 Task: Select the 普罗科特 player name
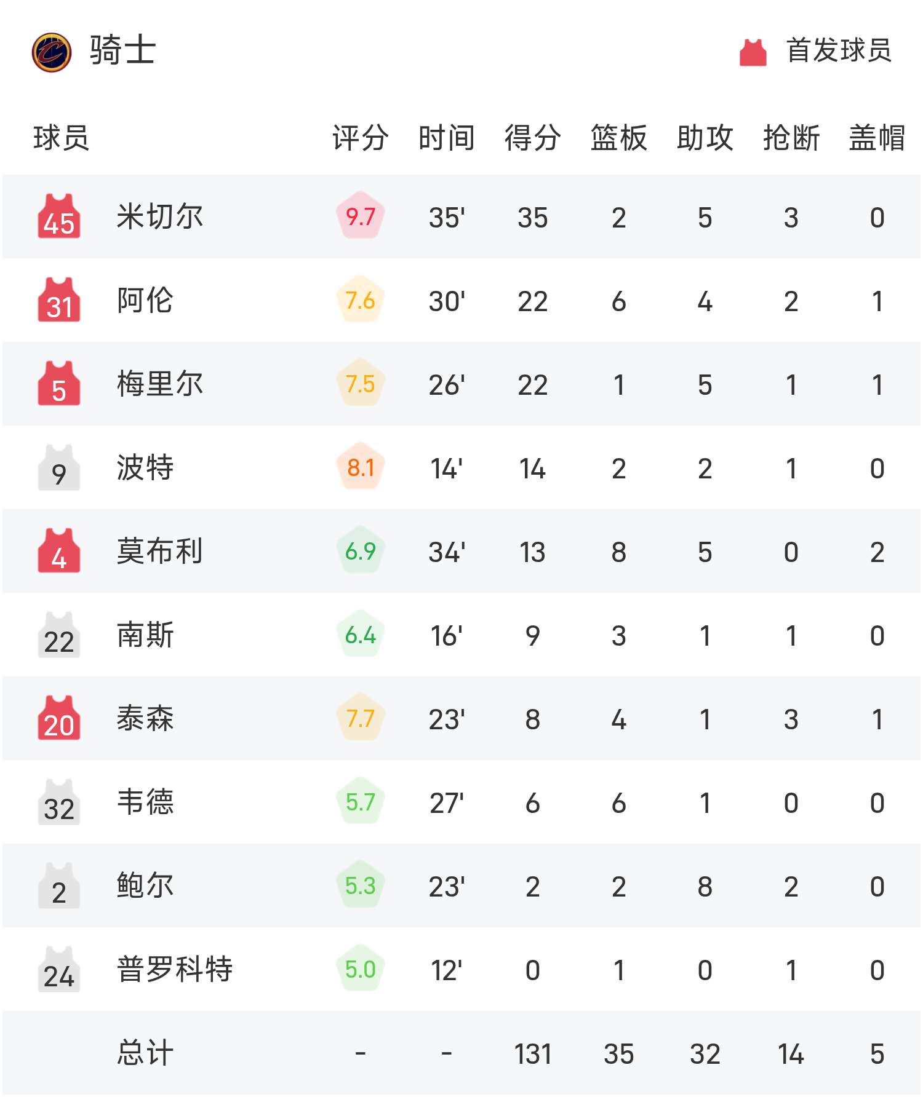[175, 970]
